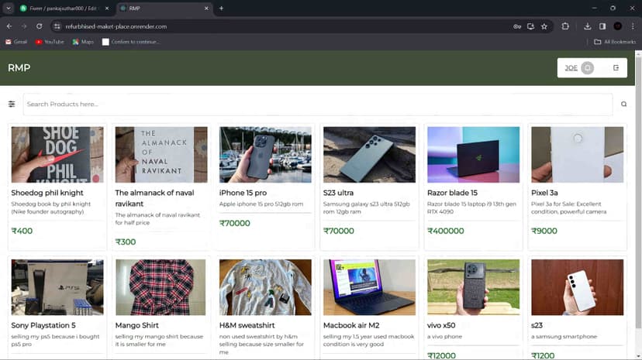
Task: Open Mango Shirt product image
Action: pos(161,287)
